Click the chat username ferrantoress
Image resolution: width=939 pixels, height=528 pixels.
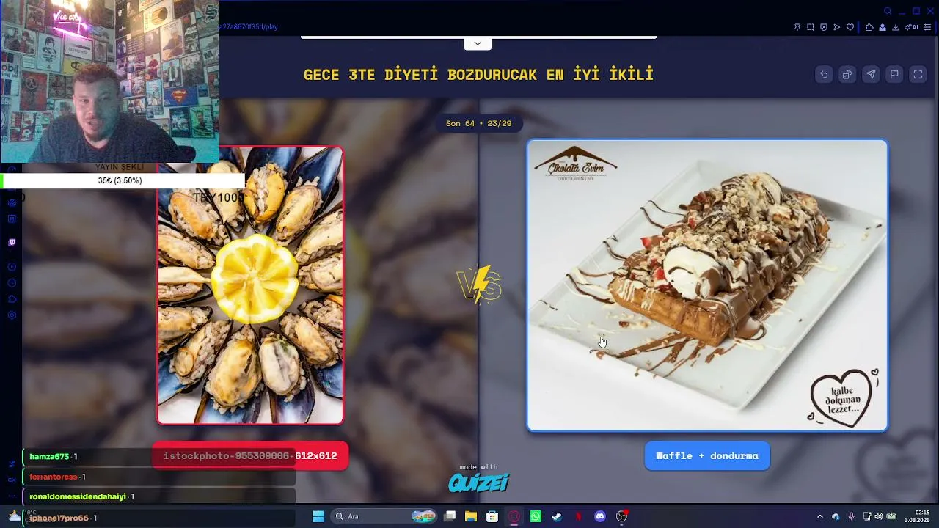54,477
